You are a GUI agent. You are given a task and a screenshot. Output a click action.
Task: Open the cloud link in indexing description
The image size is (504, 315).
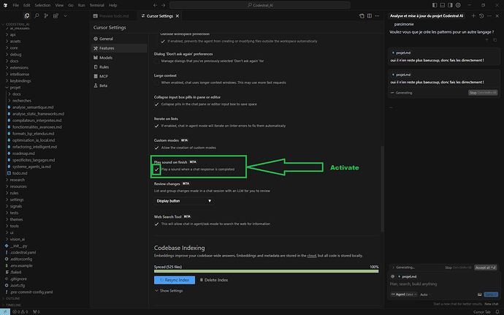(x=311, y=256)
